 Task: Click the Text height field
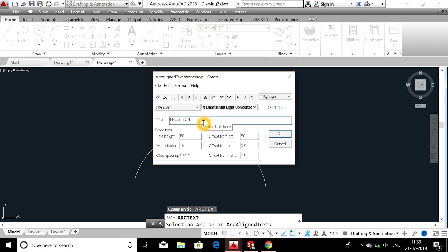(190, 136)
